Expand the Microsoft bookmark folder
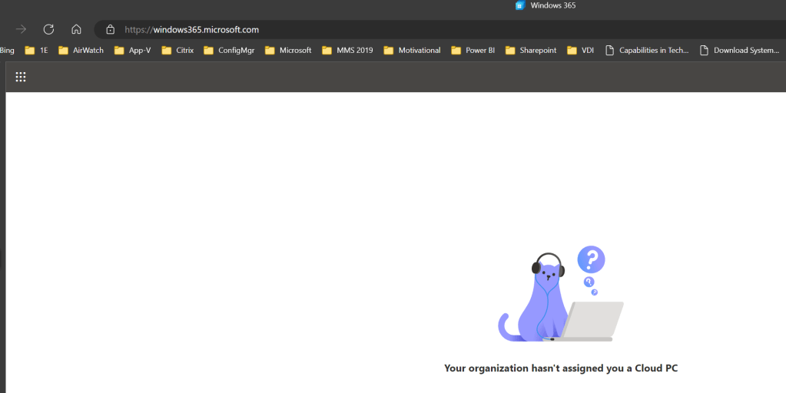This screenshot has height=393, width=786. (288, 51)
